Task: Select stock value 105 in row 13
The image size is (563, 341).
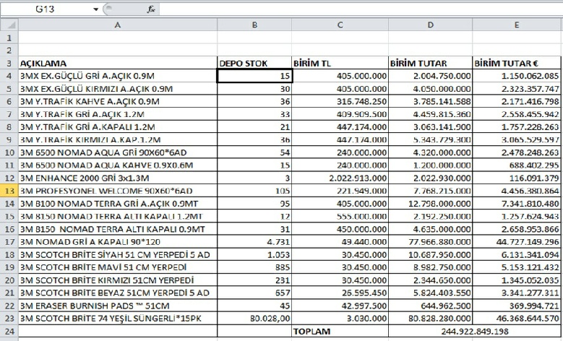Action: pyautogui.click(x=254, y=191)
